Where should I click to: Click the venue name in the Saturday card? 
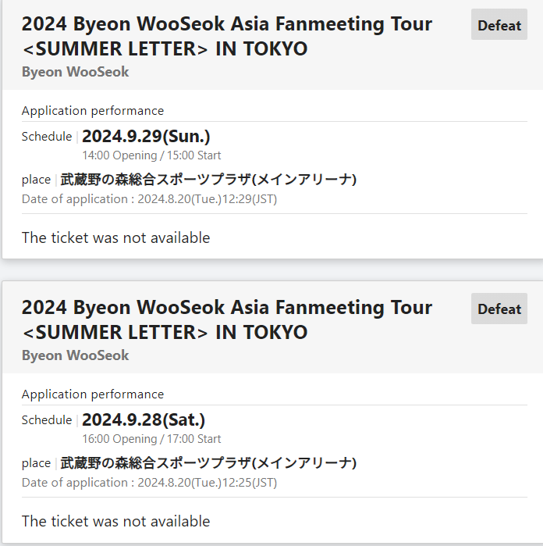[208, 463]
